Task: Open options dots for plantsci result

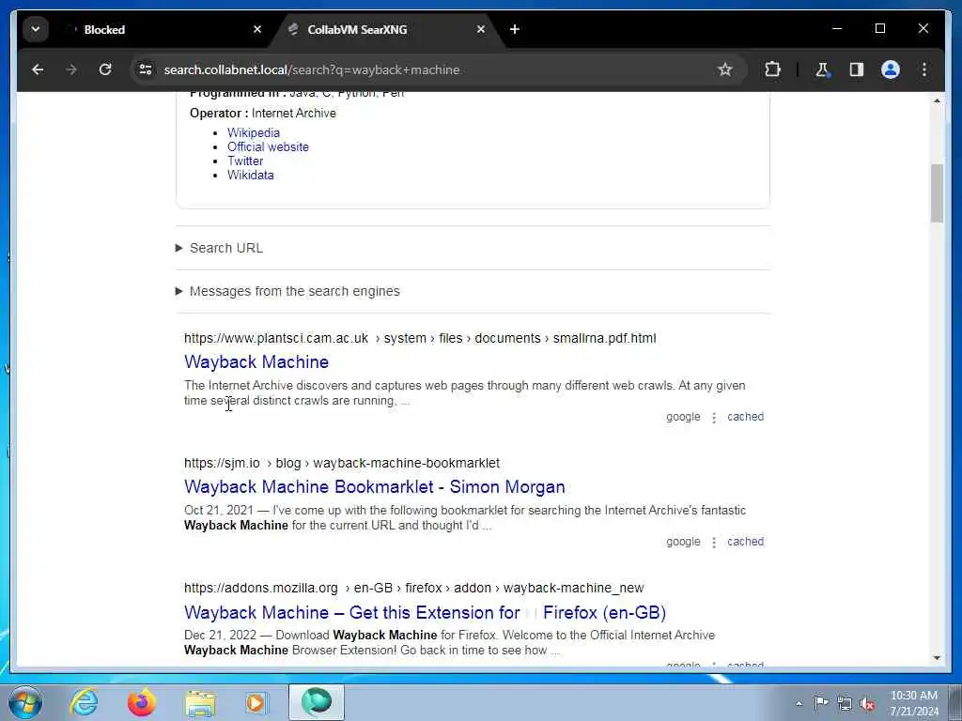Action: point(714,418)
